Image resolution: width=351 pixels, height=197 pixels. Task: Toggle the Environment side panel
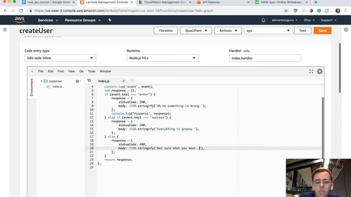click(32, 88)
